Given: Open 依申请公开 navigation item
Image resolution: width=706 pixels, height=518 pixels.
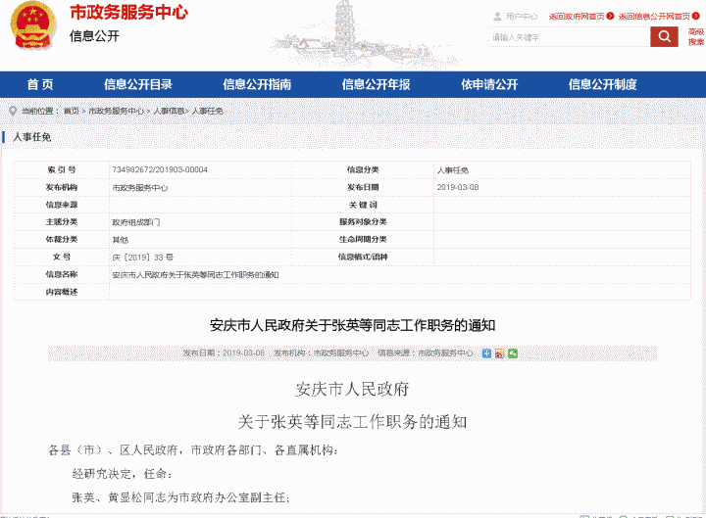Looking at the screenshot, I should (x=489, y=84).
